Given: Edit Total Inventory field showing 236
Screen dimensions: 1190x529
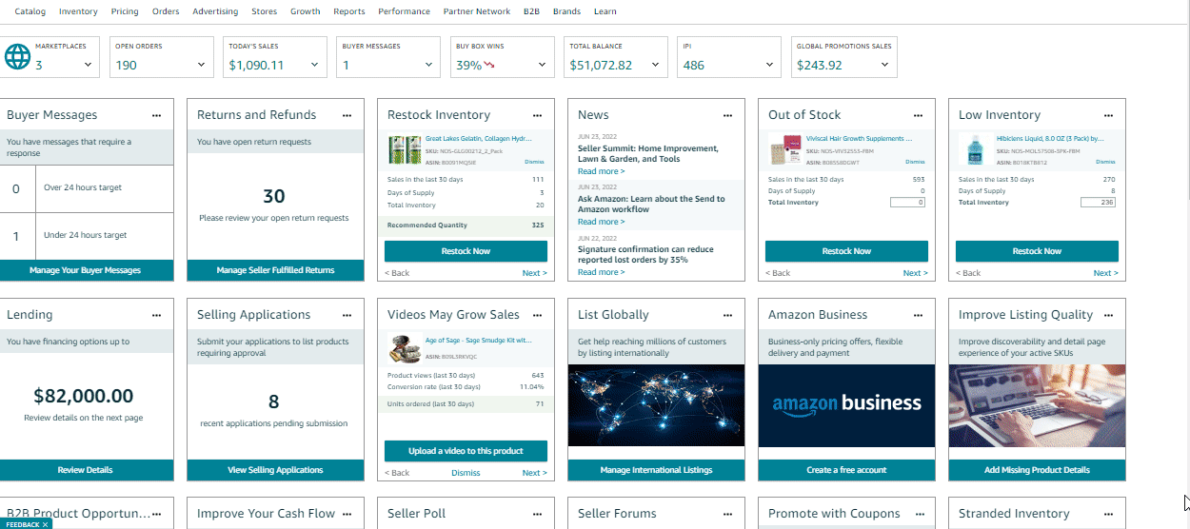Looking at the screenshot, I should click(1098, 203).
